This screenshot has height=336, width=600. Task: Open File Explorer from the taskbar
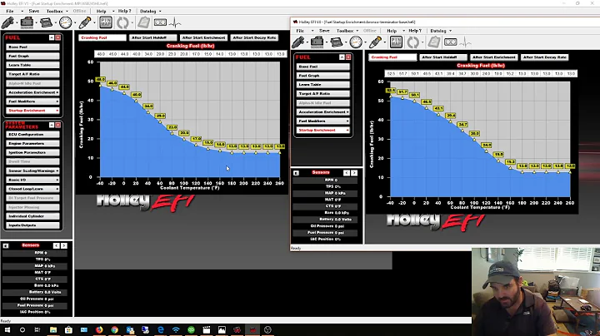pyautogui.click(x=53, y=330)
